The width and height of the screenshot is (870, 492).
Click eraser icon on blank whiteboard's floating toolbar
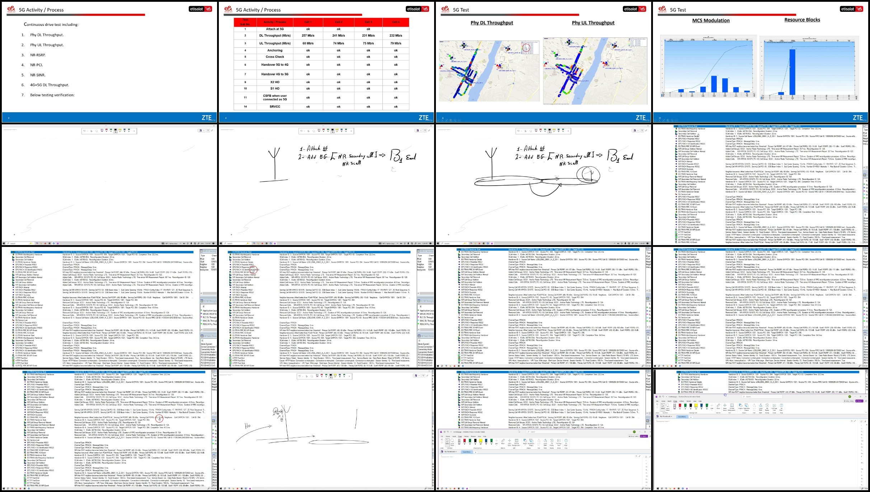[102, 130]
